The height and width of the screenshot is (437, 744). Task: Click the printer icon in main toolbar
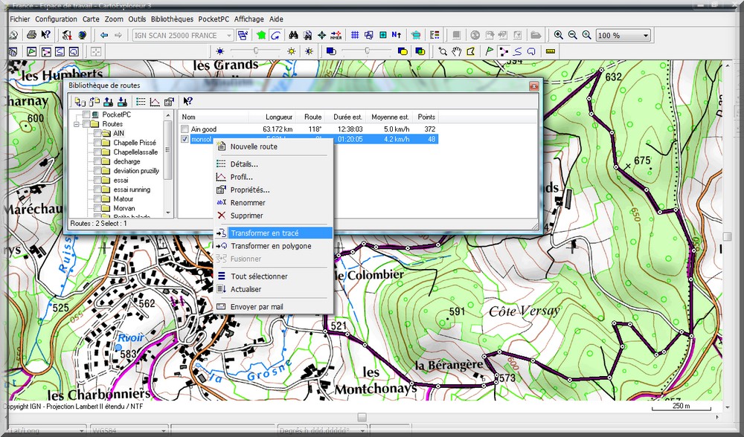[x=31, y=35]
